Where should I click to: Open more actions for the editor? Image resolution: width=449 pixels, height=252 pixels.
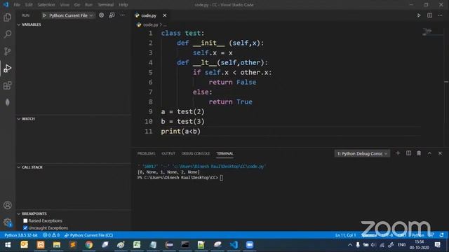440,15
